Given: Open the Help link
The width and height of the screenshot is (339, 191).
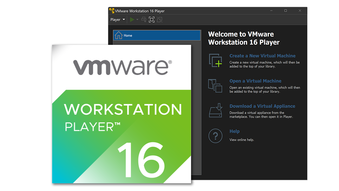Looking at the screenshot, I should click(235, 131).
